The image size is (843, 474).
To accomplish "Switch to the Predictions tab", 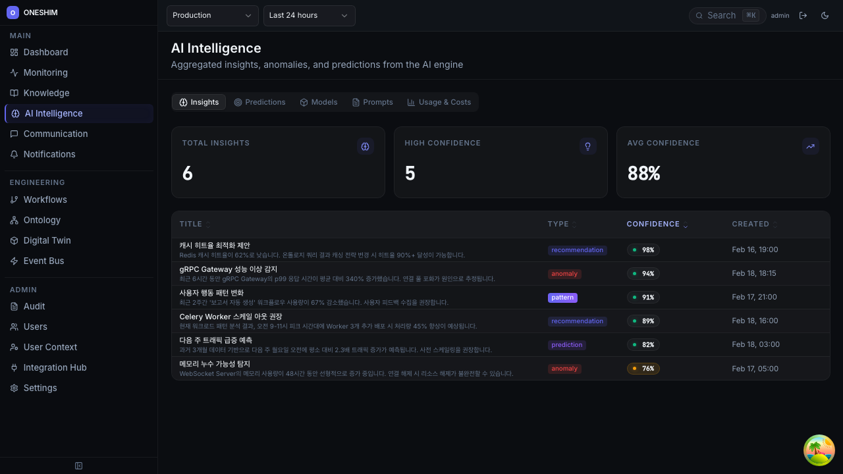I will [x=259, y=102].
